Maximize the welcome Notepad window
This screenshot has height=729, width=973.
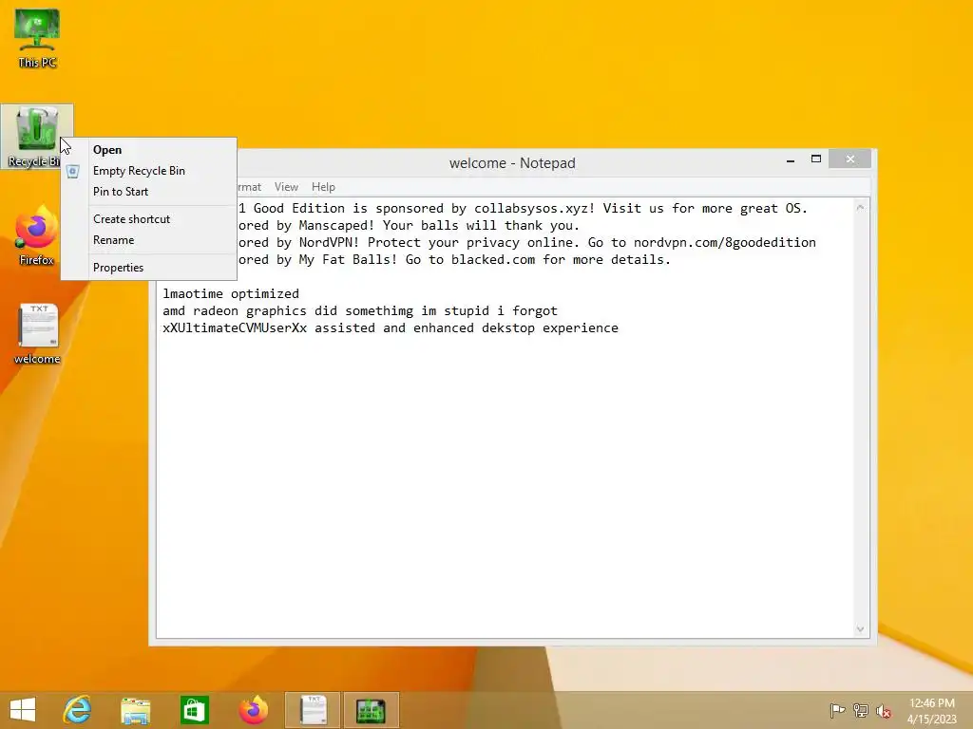tap(816, 159)
